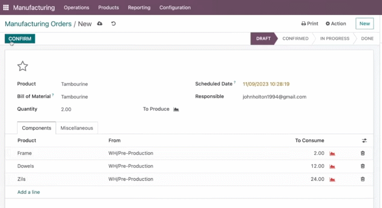Open the Products menu
The image size is (382, 208).
coord(109,8)
